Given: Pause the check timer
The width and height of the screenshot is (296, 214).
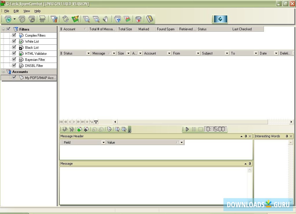Looking at the screenshot, I should tap(194, 129).
